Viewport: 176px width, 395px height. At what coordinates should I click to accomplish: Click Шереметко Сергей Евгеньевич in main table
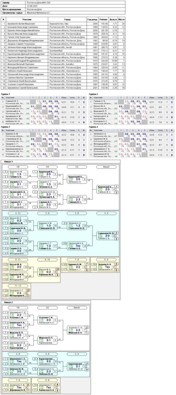[23, 88]
